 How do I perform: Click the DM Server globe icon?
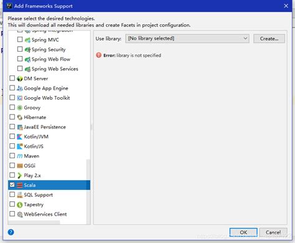(20, 79)
